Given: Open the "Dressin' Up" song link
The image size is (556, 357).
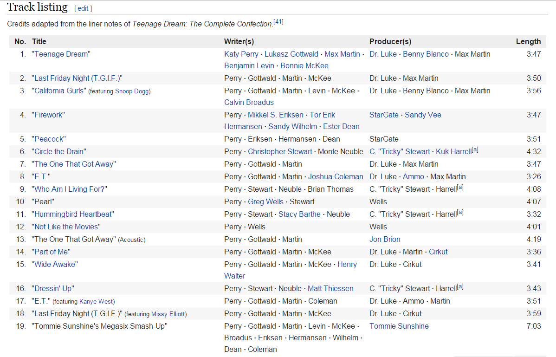Looking at the screenshot, I should pos(53,288).
